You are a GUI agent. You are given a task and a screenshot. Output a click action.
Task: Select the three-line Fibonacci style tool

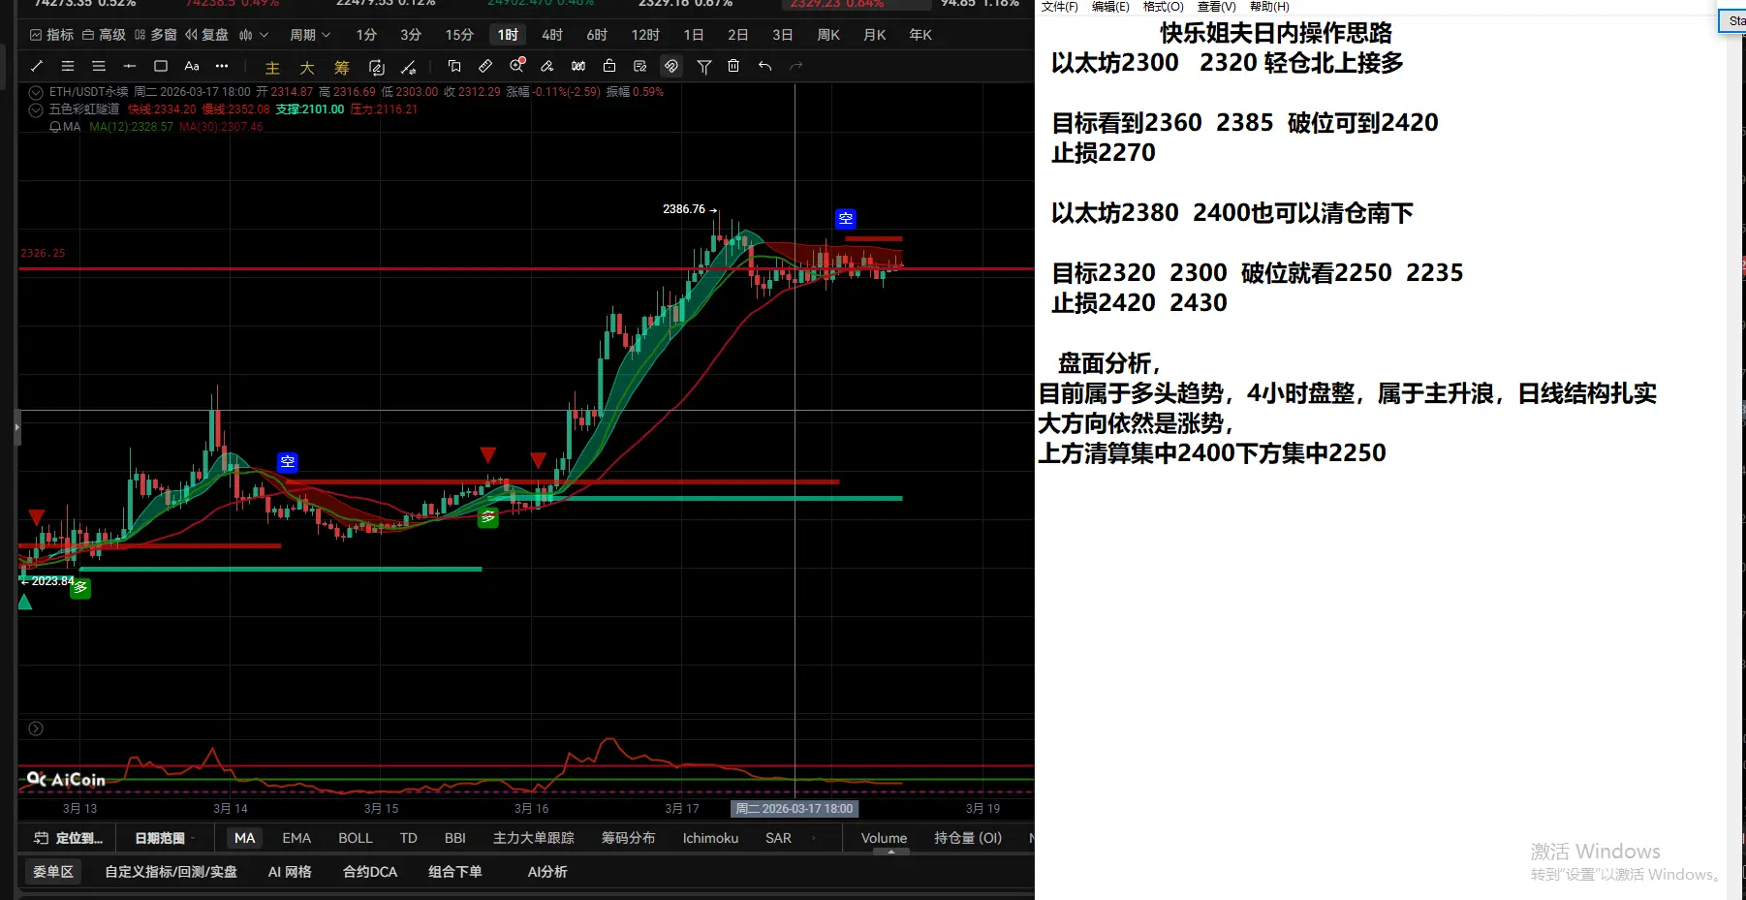[x=99, y=66]
